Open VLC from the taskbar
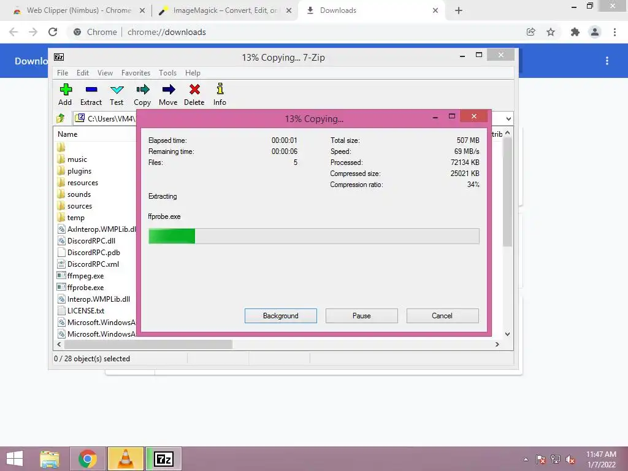The image size is (628, 471). pos(126,459)
